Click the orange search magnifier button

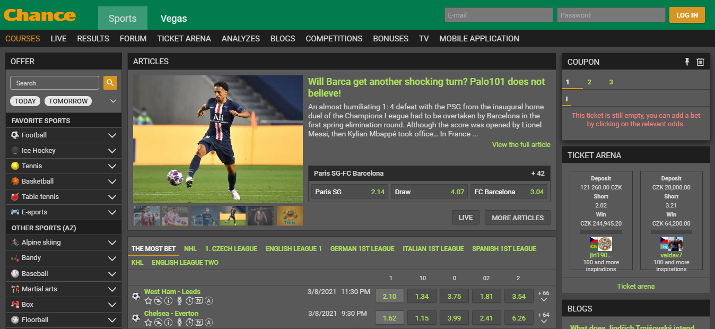(110, 83)
